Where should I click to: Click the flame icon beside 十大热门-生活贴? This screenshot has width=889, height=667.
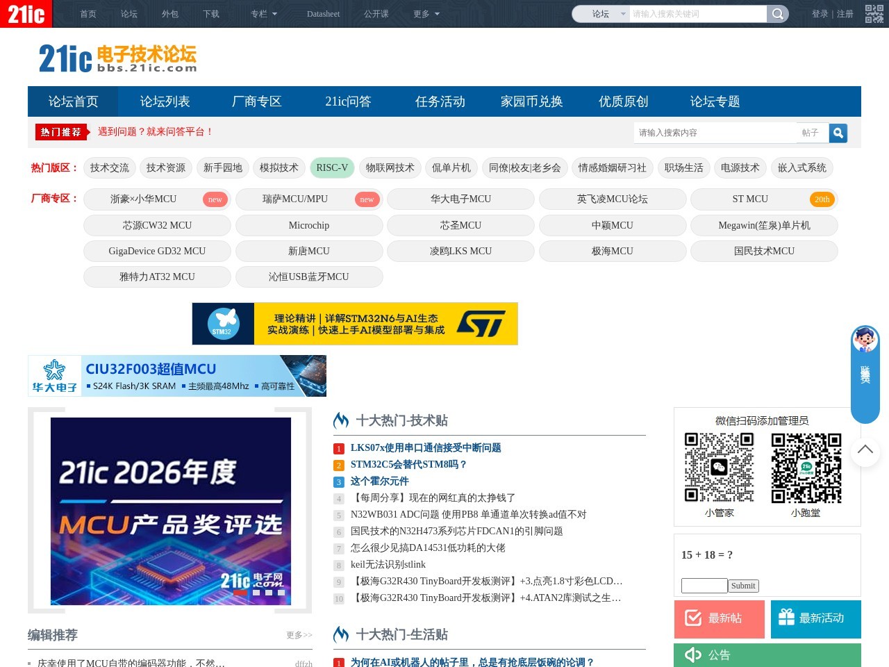pos(341,634)
